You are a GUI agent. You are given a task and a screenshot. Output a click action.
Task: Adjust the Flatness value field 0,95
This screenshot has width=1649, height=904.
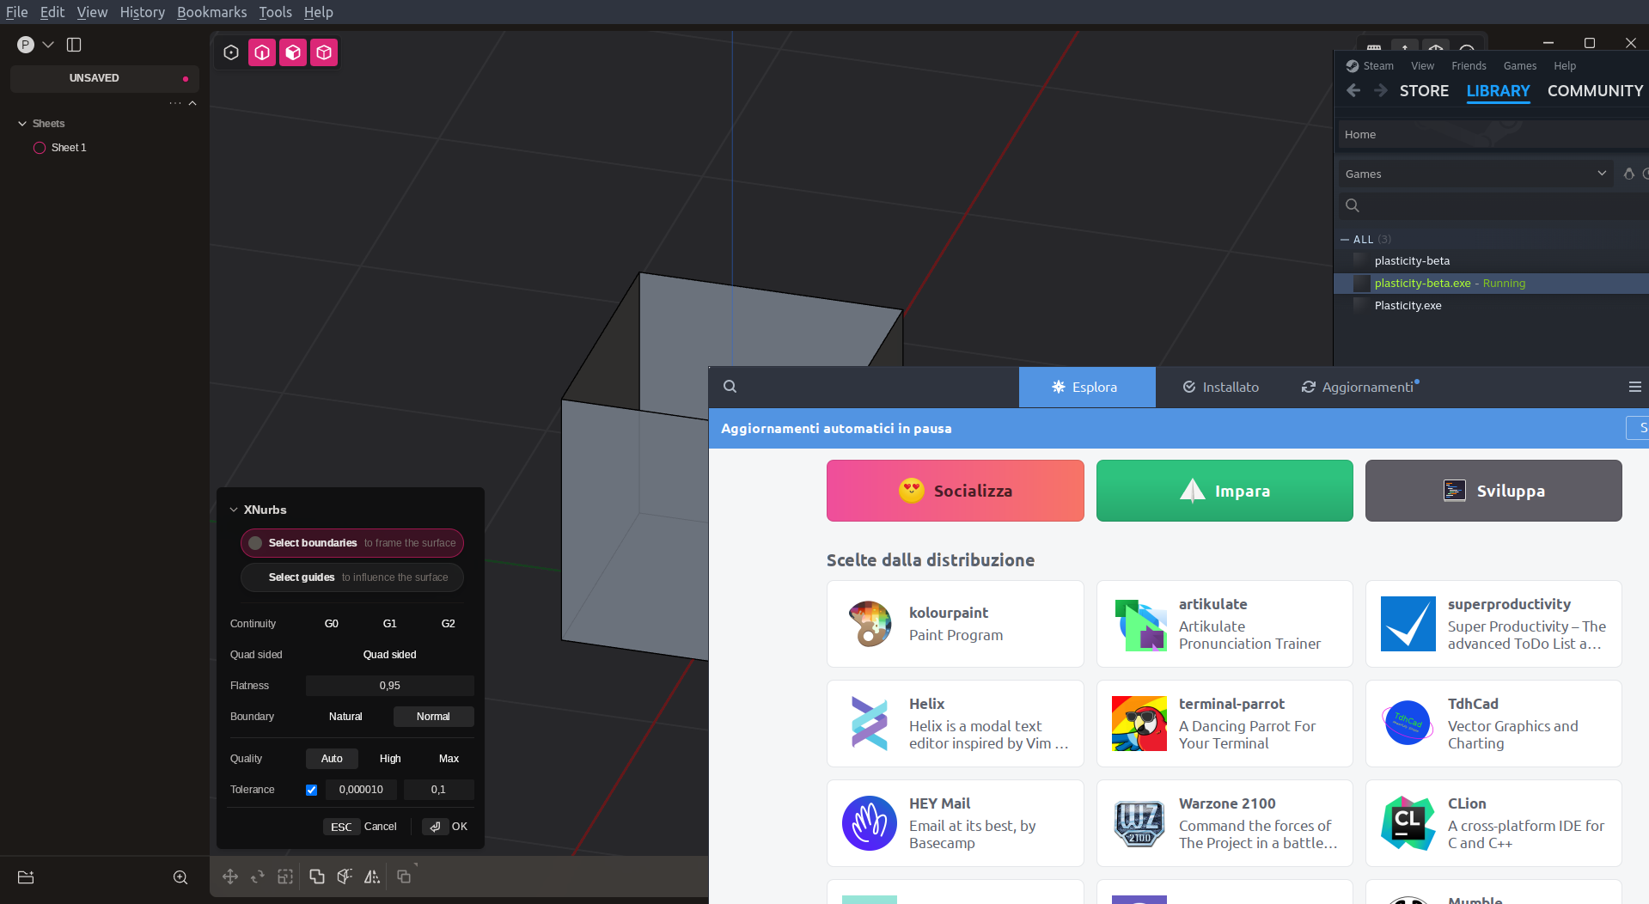pyautogui.click(x=390, y=686)
